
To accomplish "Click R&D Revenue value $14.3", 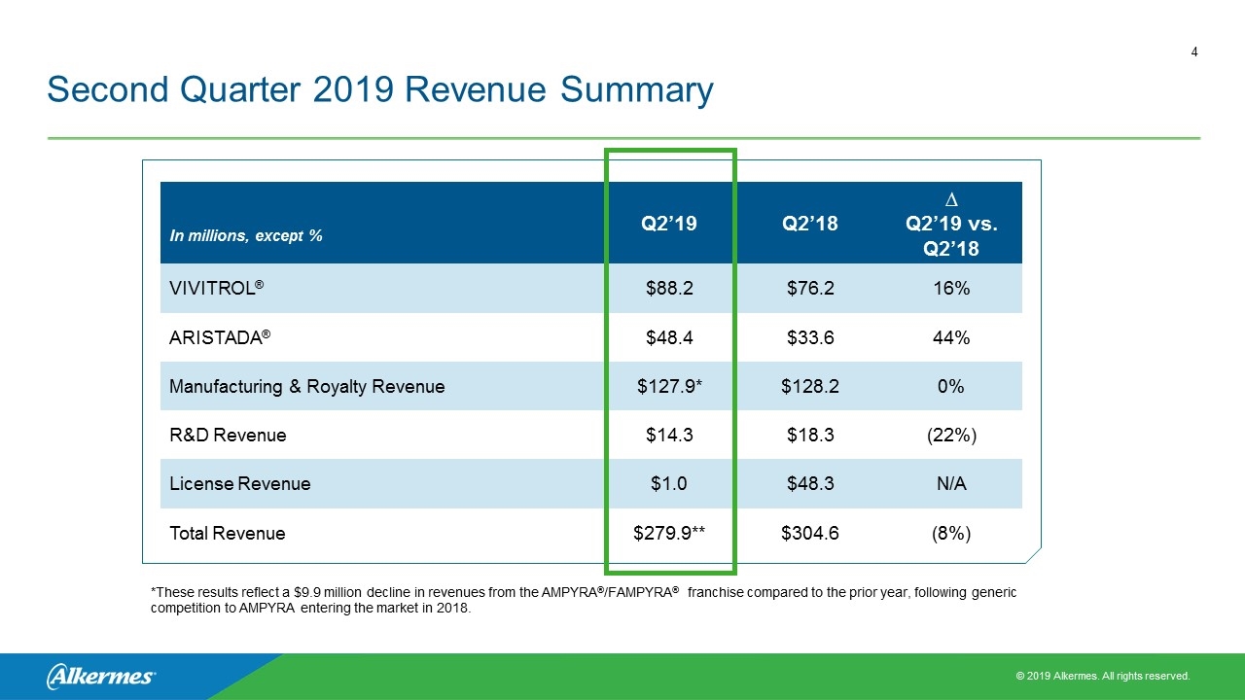I will tap(669, 435).
